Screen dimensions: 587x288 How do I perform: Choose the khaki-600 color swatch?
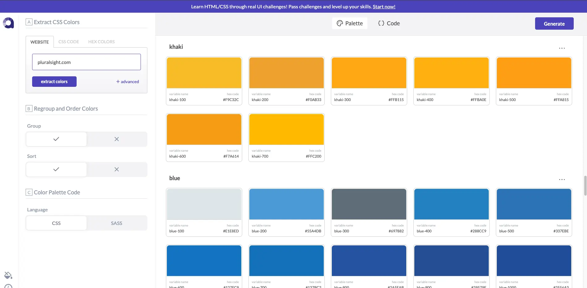[x=204, y=129]
